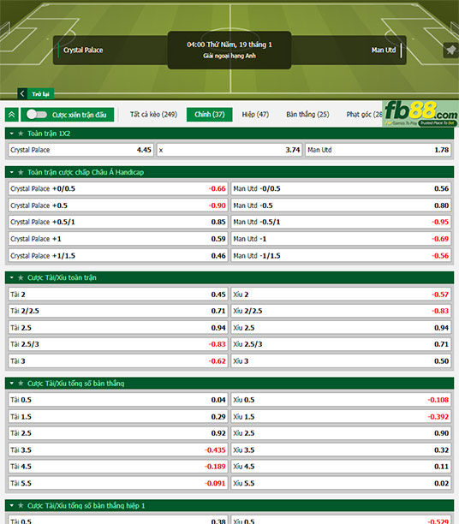Click Giải ngoại hạng Anh league label
The height and width of the screenshot is (524, 459).
point(229,56)
